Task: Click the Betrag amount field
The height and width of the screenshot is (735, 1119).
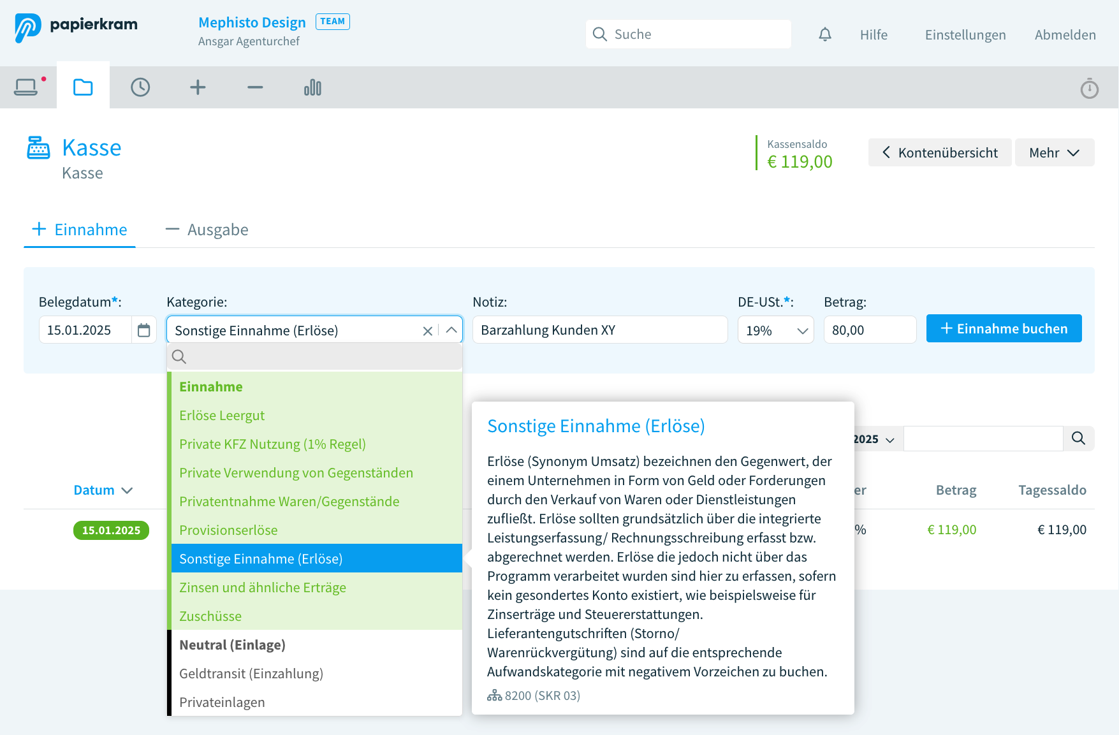Action: (x=870, y=330)
